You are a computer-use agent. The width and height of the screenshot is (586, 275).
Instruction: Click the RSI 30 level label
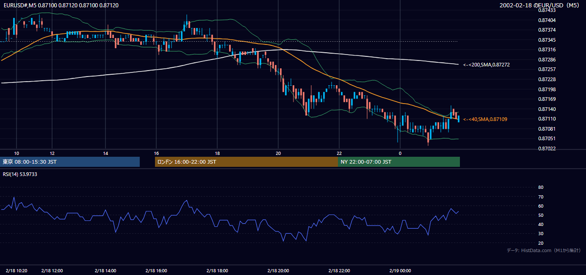click(541, 234)
